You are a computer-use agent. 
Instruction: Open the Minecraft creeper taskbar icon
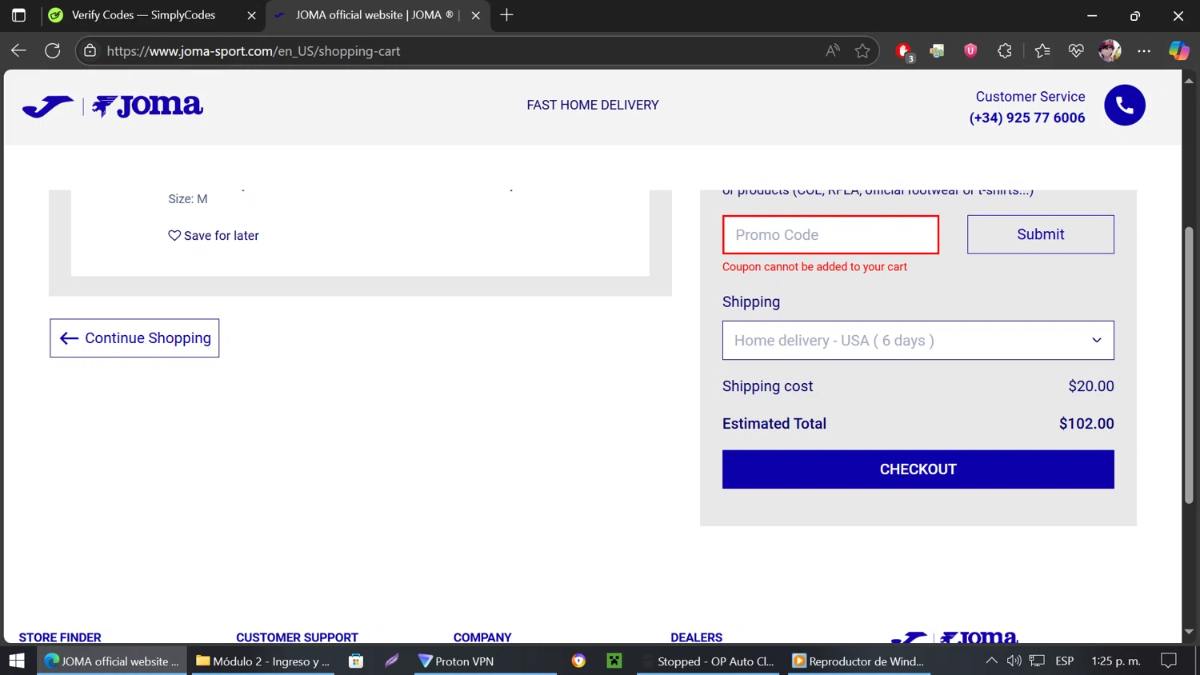coord(614,661)
